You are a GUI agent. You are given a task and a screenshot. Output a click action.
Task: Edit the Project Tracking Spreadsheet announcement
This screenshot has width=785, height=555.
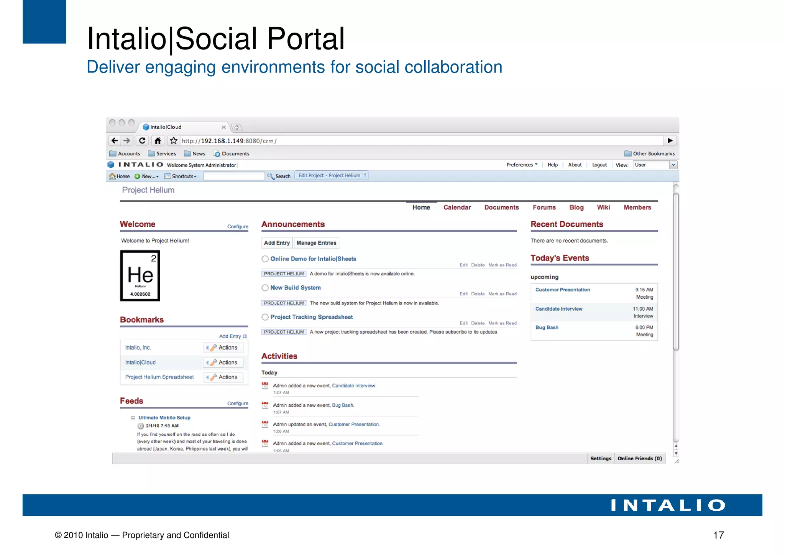pyautogui.click(x=463, y=323)
